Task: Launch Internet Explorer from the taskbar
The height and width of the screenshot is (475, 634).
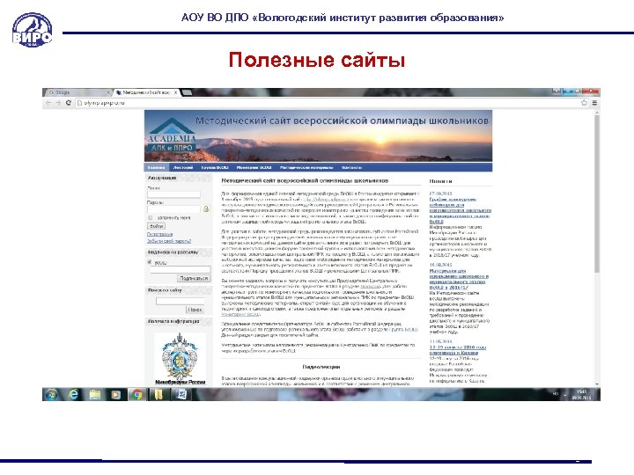Action: coord(73,394)
